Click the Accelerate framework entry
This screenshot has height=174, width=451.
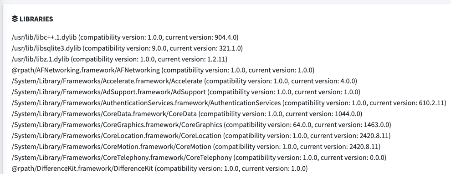coord(184,81)
